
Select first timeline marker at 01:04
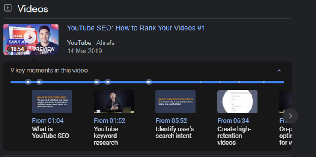click(28, 82)
